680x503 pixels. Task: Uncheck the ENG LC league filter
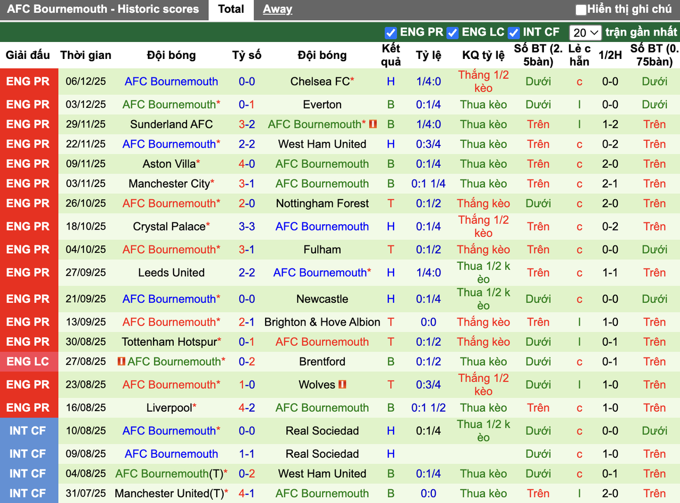pos(452,33)
